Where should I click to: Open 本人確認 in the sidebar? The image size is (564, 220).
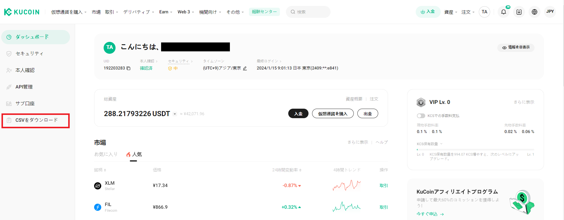pyautogui.click(x=36, y=70)
